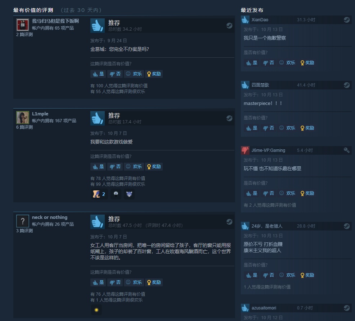Viewport: 355px width, 321px height.
Task: Give 奖励 to XianDao's review
Action: tap(307, 63)
